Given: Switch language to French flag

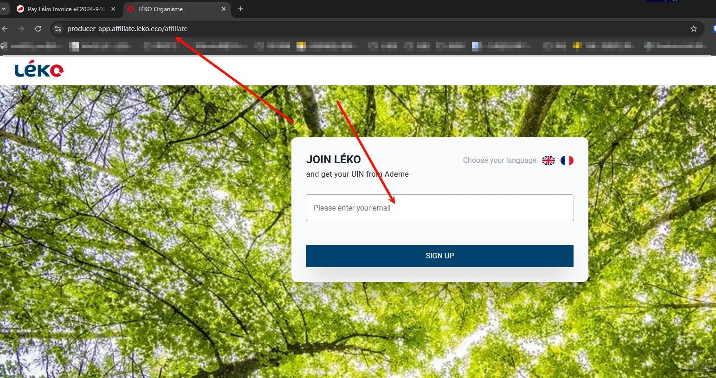Looking at the screenshot, I should [x=567, y=160].
